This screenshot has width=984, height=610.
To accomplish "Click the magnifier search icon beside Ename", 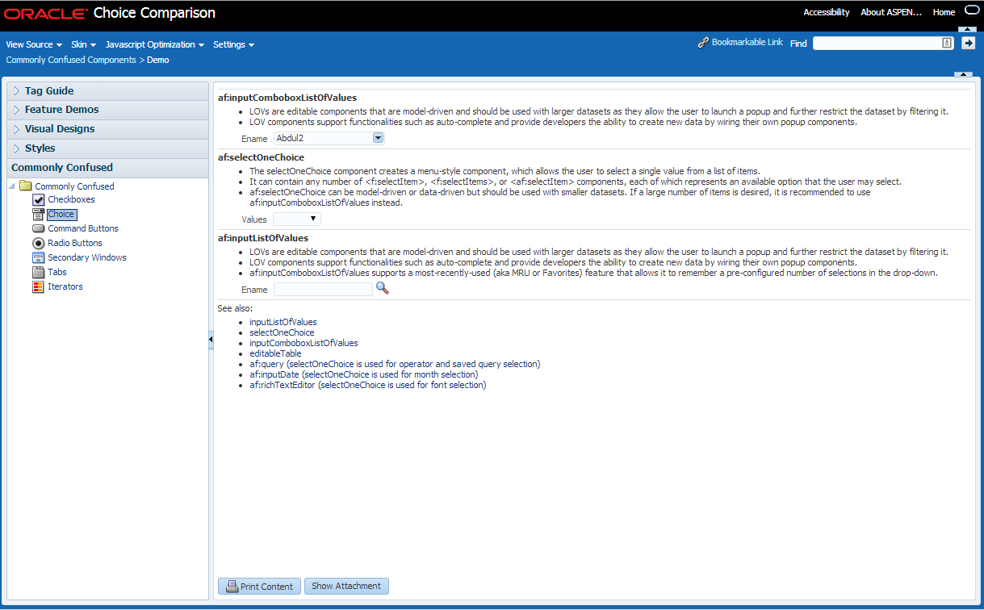I will pos(382,288).
